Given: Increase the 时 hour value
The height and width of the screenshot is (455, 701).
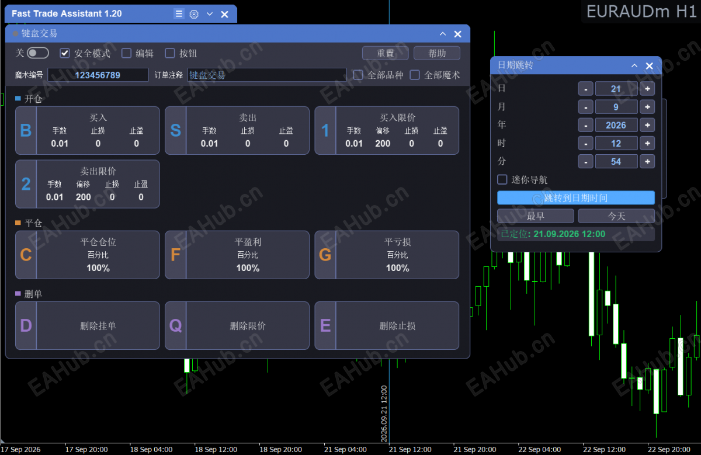Looking at the screenshot, I should pos(647,143).
